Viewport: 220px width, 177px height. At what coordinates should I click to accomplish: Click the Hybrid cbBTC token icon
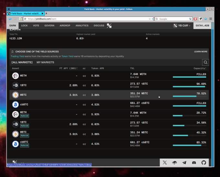[16, 144]
